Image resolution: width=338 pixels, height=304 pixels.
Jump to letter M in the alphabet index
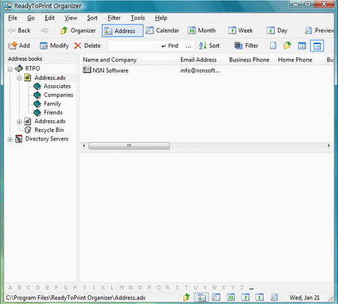[x=122, y=288]
